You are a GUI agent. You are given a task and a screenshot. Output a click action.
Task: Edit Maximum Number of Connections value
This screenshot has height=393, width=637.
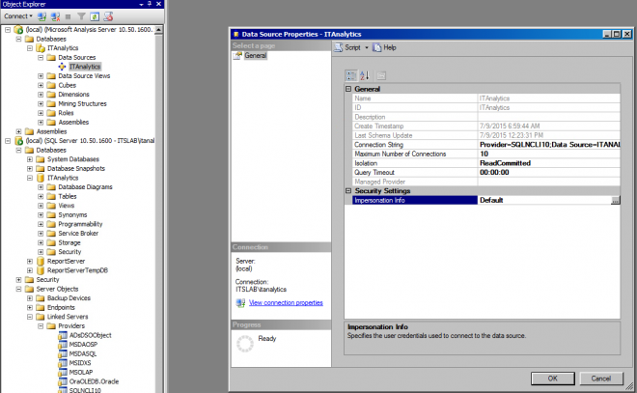point(549,154)
